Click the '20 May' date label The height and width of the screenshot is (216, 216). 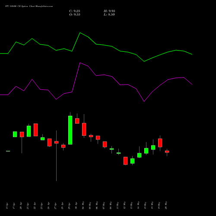[166, 205]
